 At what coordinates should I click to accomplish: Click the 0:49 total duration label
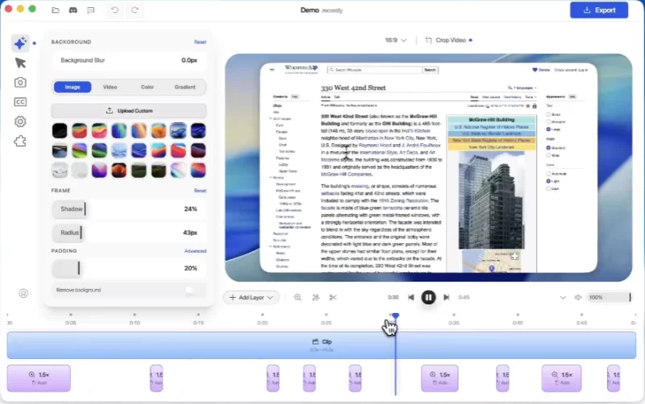click(464, 297)
